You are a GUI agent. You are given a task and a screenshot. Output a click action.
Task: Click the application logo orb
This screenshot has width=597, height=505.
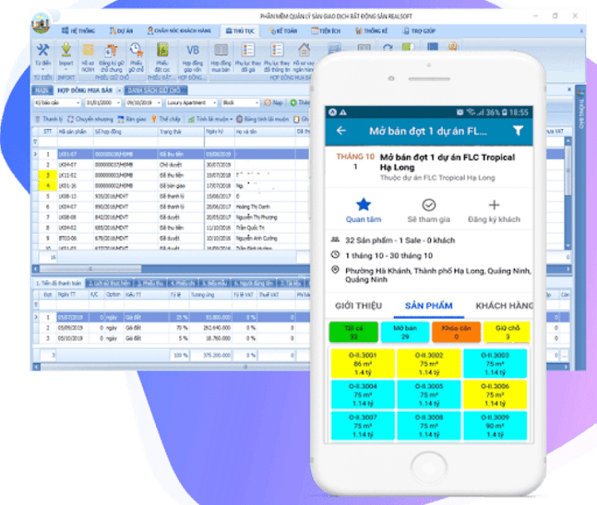click(41, 24)
